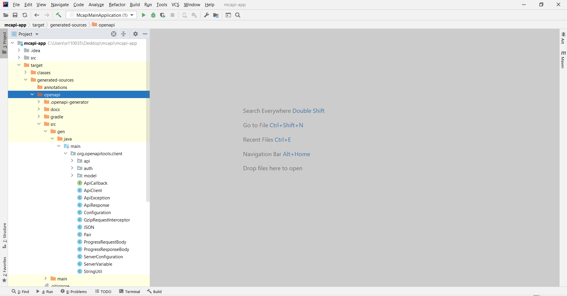Open Project panel gear options
The width and height of the screenshot is (567, 296).
pyautogui.click(x=135, y=34)
